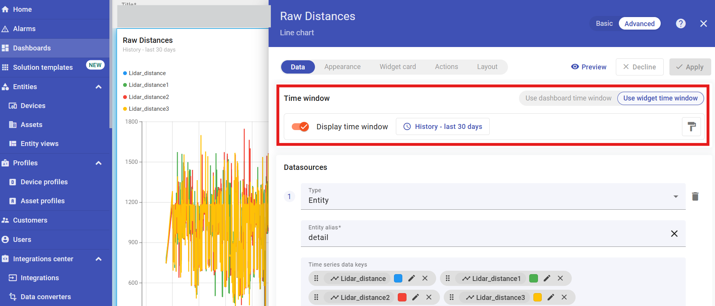Open History - last 30 days selector
Viewport: 715px width, 306px height.
pyautogui.click(x=443, y=127)
